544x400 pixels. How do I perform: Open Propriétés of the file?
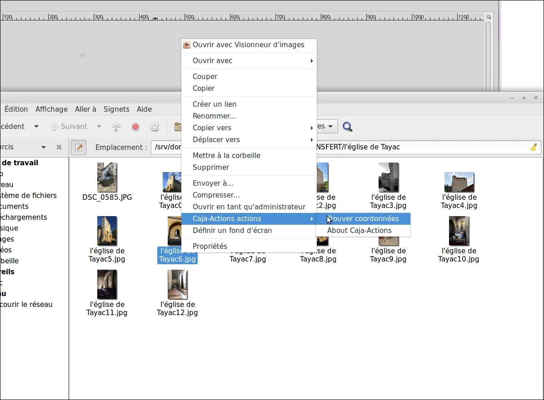click(249, 246)
